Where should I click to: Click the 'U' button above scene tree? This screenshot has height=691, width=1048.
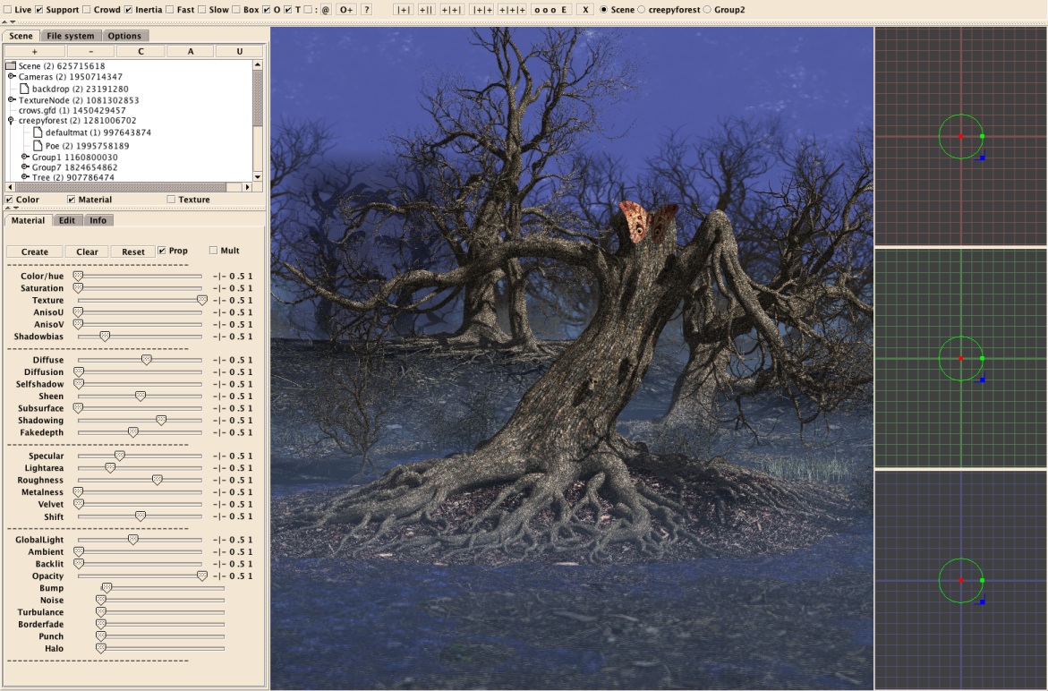pyautogui.click(x=239, y=51)
